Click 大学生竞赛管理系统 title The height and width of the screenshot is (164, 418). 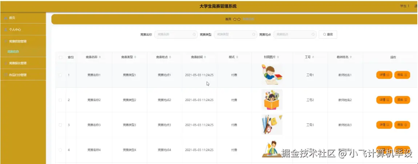(218, 6)
